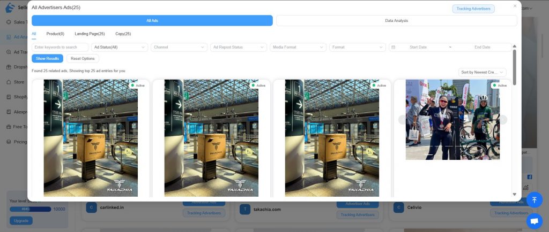The width and height of the screenshot is (549, 232).
Task: Click Tracking Advertisers under carlinked.in
Action: (x=204, y=213)
